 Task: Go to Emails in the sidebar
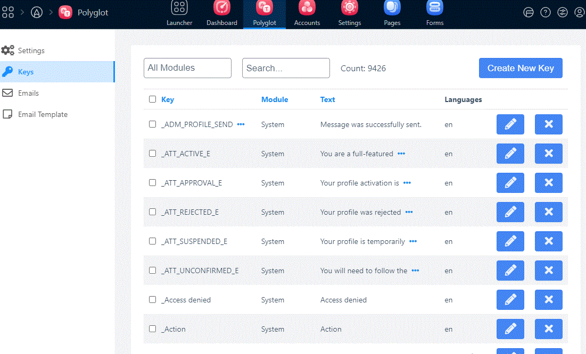coord(28,93)
